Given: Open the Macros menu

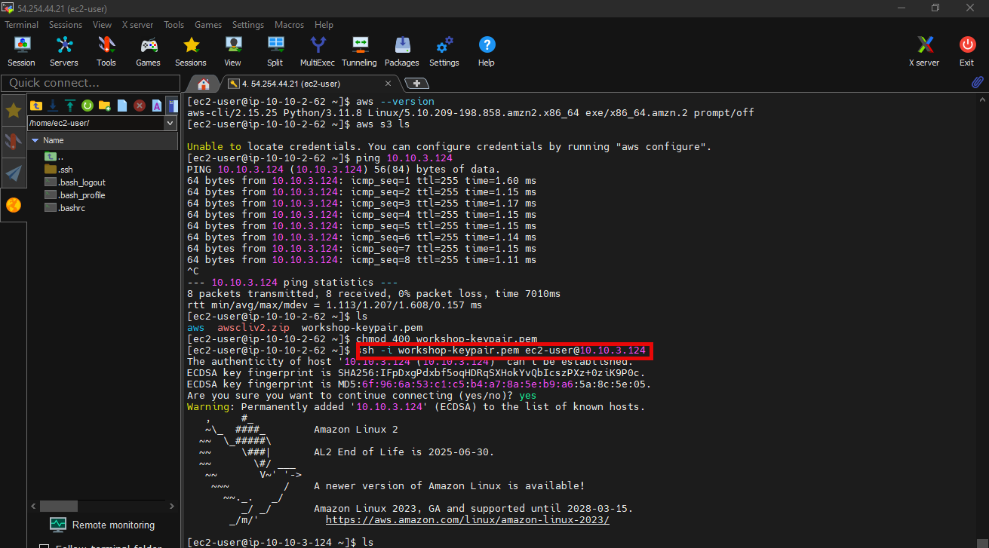Looking at the screenshot, I should (290, 25).
